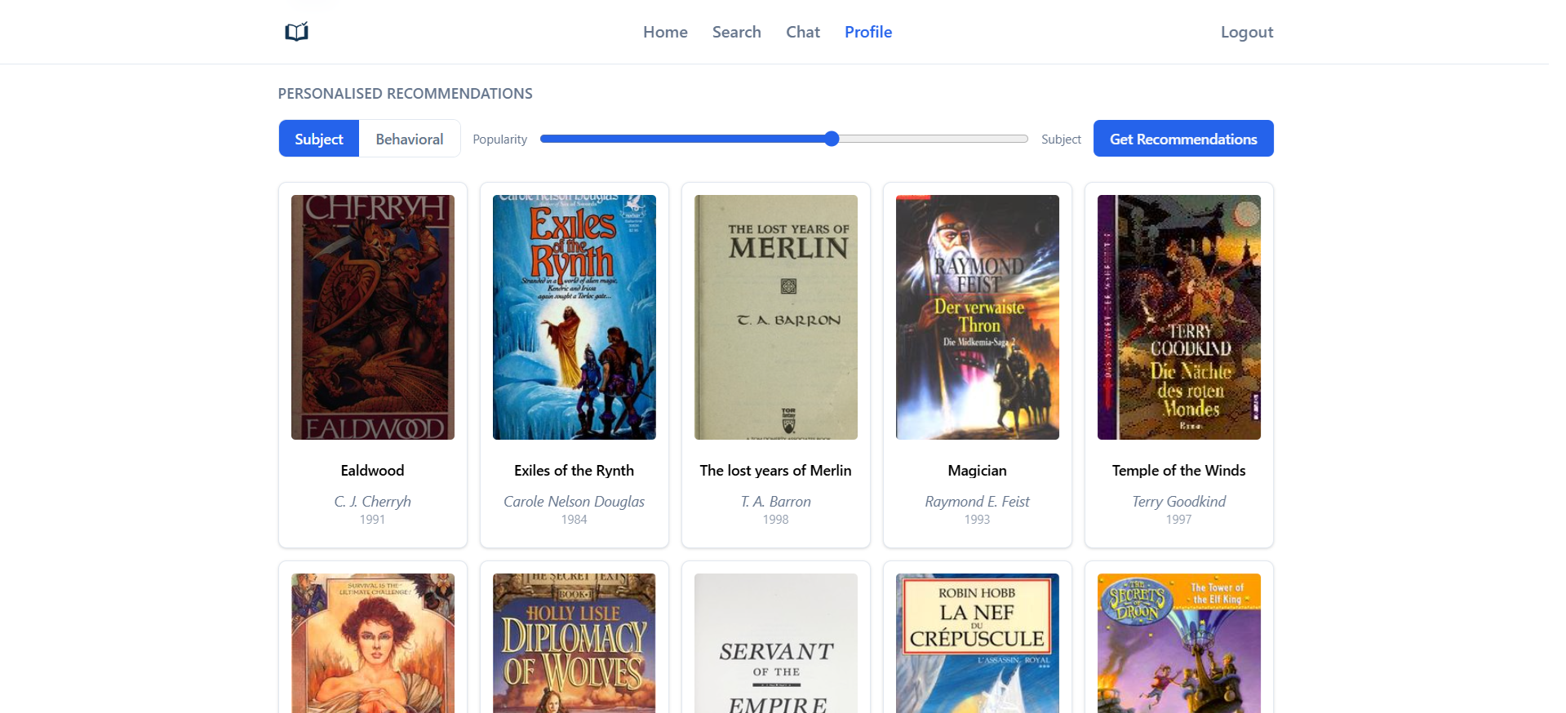Open the La Nef du Crépuscule cover
This screenshot has width=1566, height=713.
pos(978,643)
